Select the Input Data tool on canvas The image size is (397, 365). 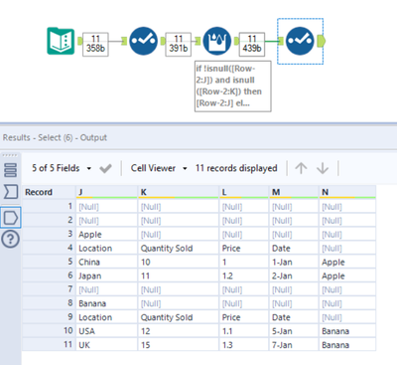(61, 41)
